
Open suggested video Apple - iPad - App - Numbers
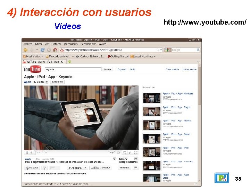[x=178, y=93]
